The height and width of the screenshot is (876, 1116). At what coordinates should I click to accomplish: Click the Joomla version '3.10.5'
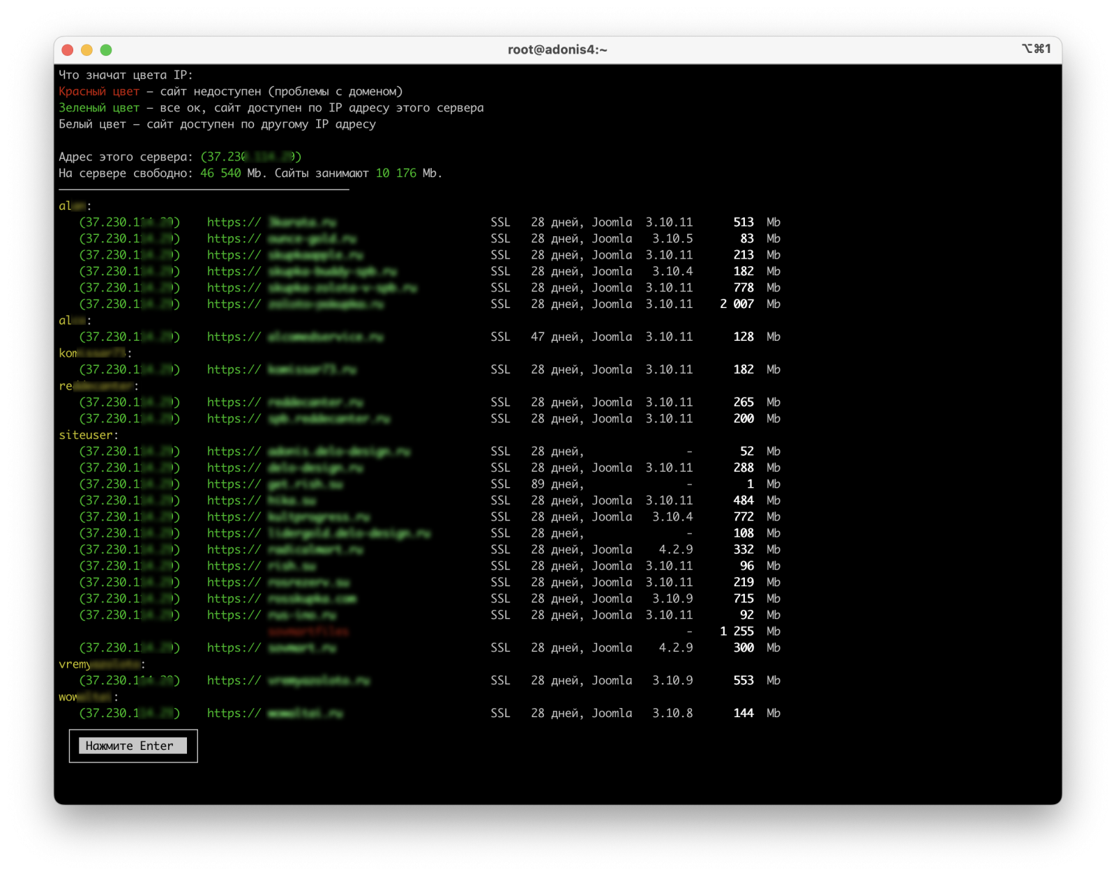(672, 238)
